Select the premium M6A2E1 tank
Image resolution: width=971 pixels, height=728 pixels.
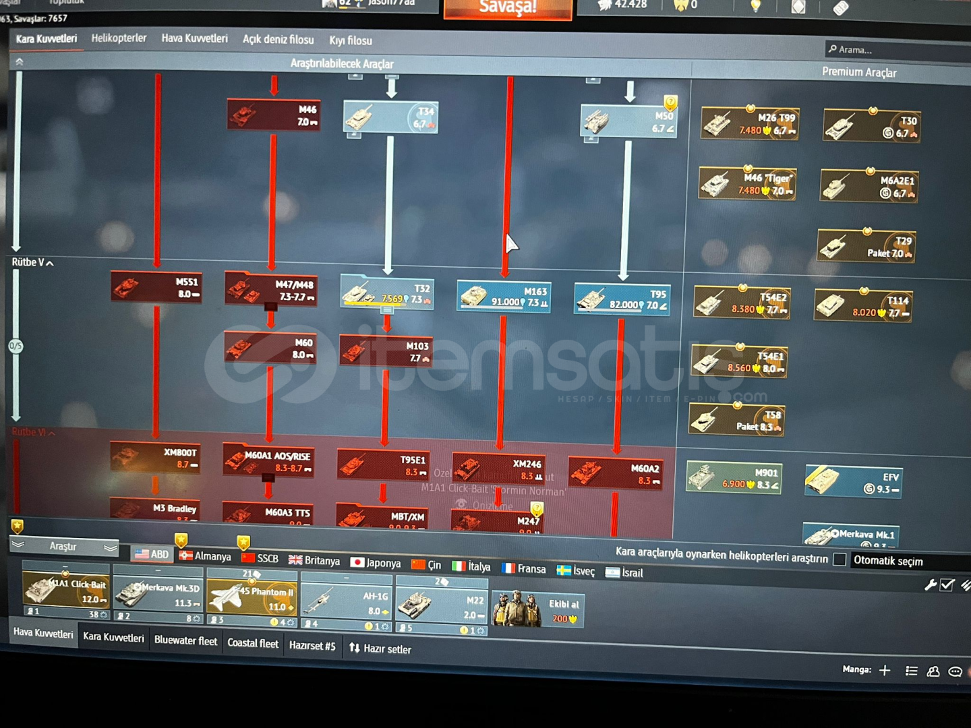[x=869, y=187]
